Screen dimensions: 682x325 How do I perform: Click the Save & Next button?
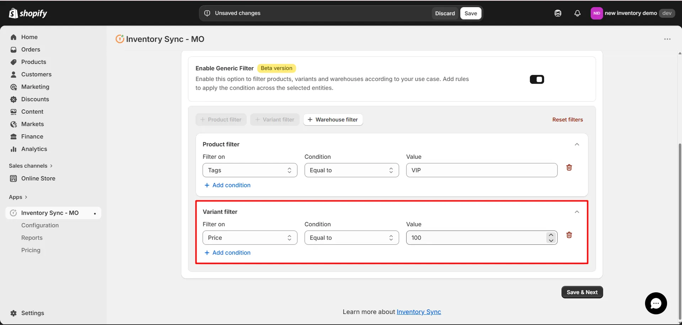[x=582, y=292]
